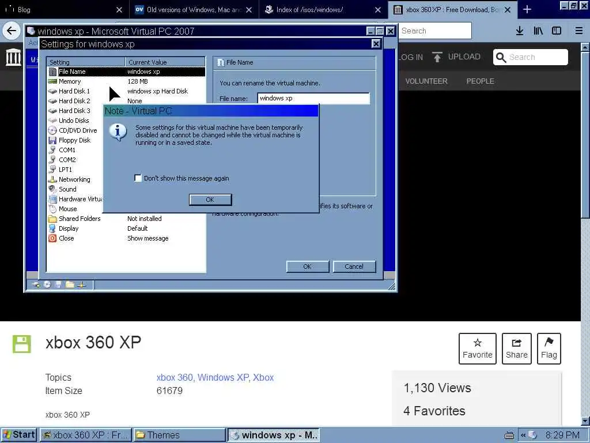Viewport: 590px width, 443px height.
Task: Open the Start menu
Action: [x=18, y=435]
